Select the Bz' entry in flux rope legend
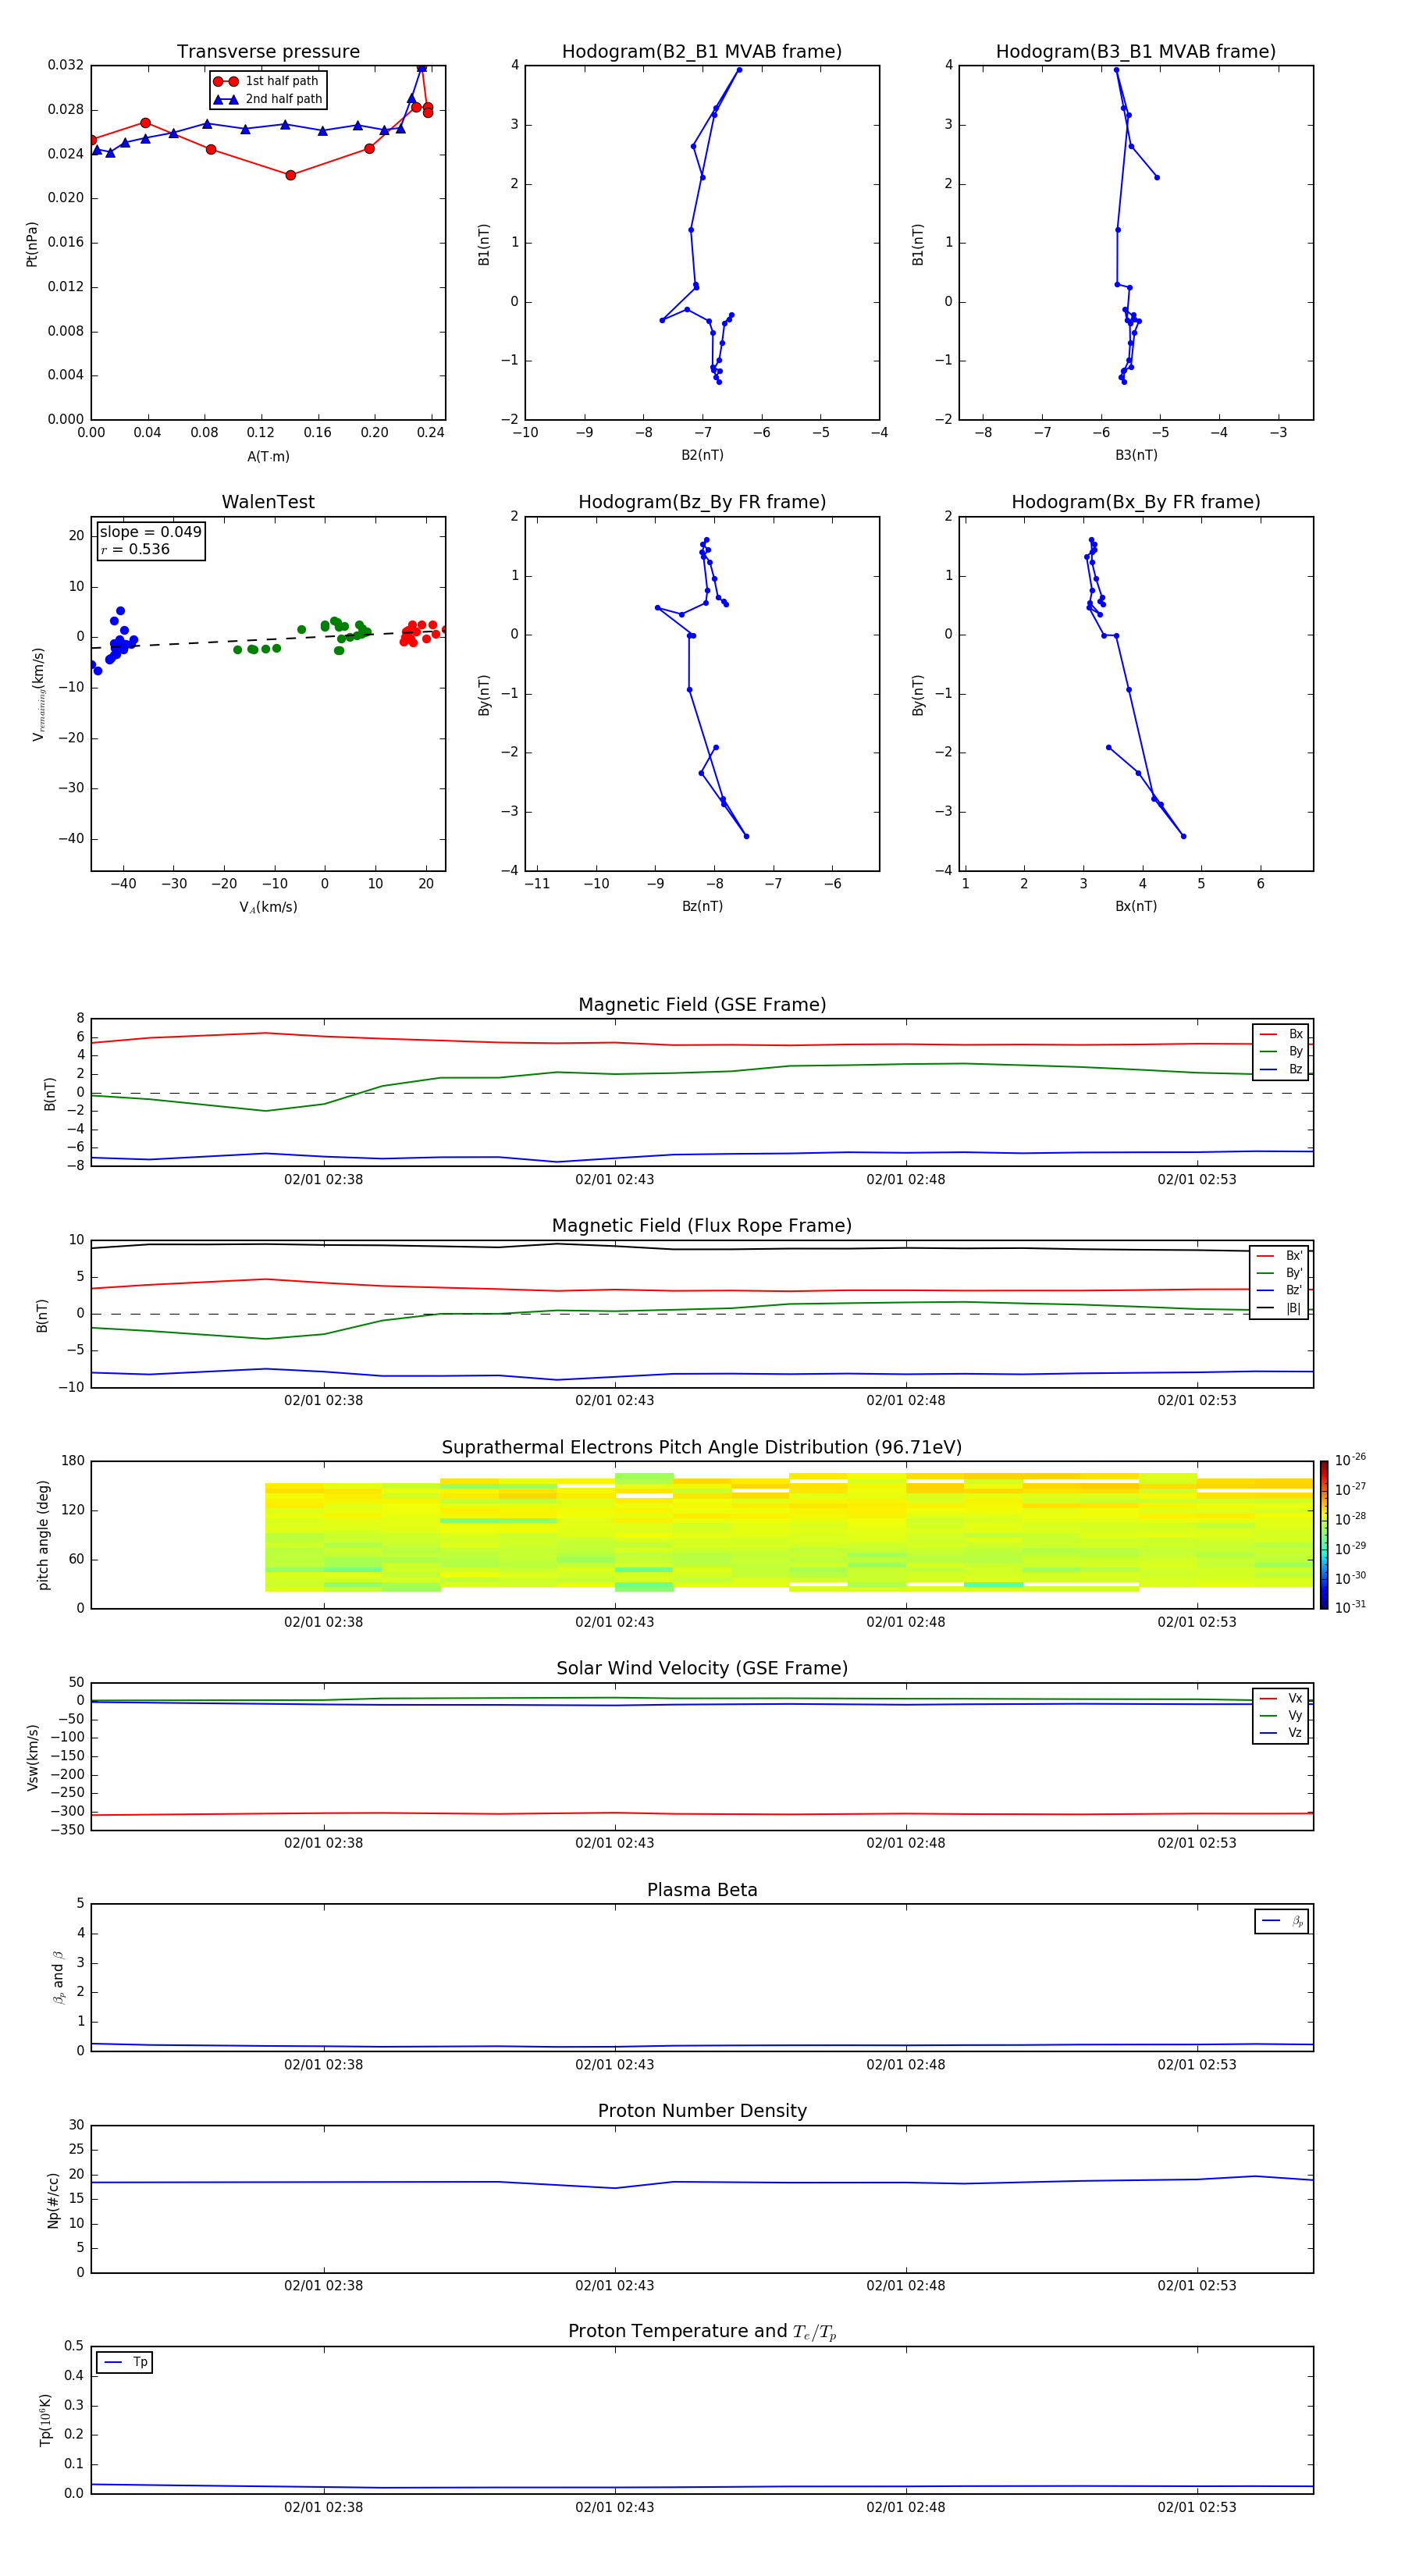1405x2576 pixels. pos(1280,1291)
